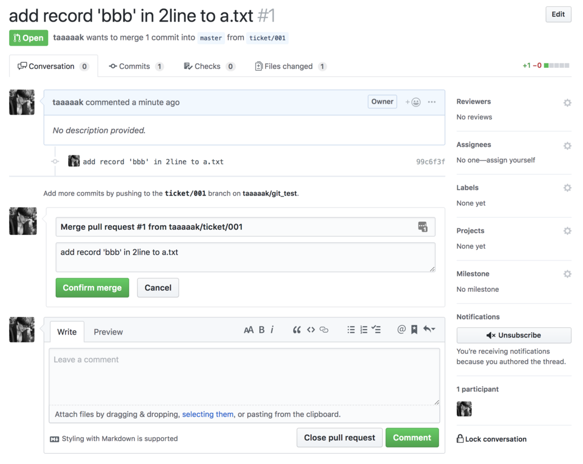The height and width of the screenshot is (464, 583).
Task: Open the Projects settings gear
Action: click(x=567, y=231)
